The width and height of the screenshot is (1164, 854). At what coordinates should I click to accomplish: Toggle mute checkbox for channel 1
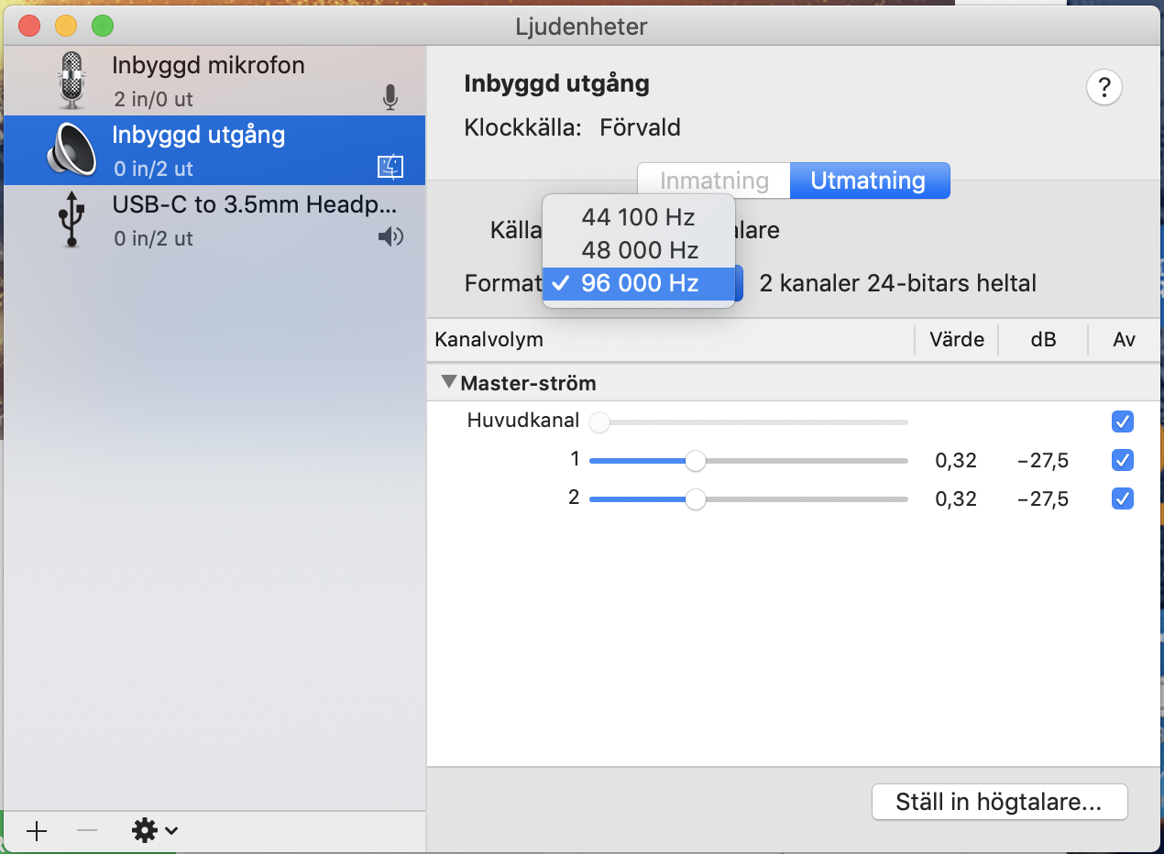click(x=1122, y=460)
